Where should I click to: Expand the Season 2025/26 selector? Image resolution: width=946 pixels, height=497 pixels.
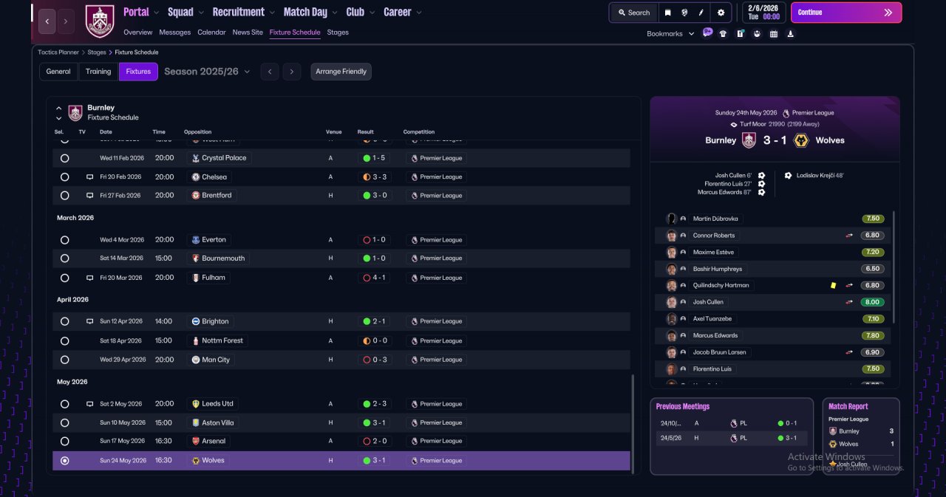(x=207, y=72)
